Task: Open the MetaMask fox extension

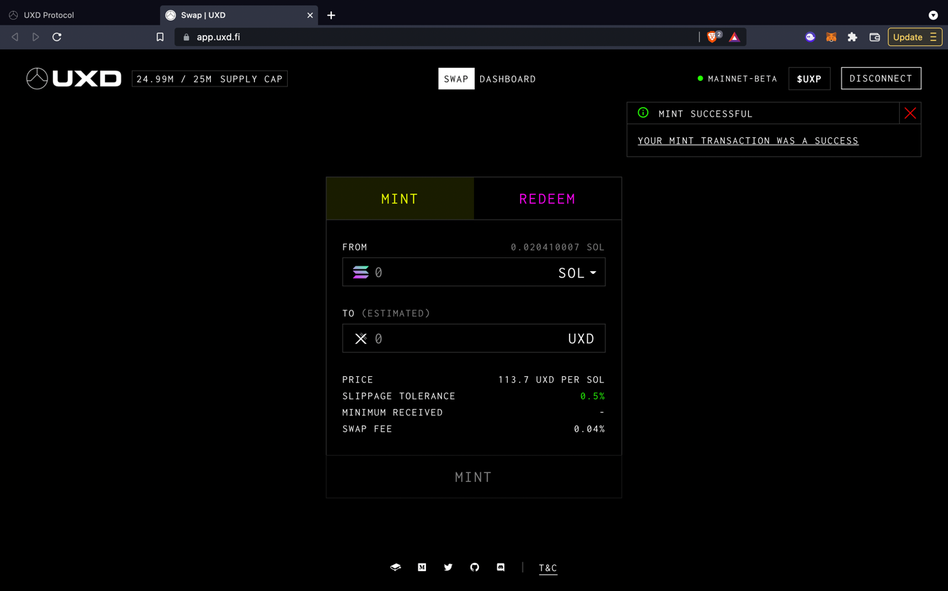Action: coord(831,37)
